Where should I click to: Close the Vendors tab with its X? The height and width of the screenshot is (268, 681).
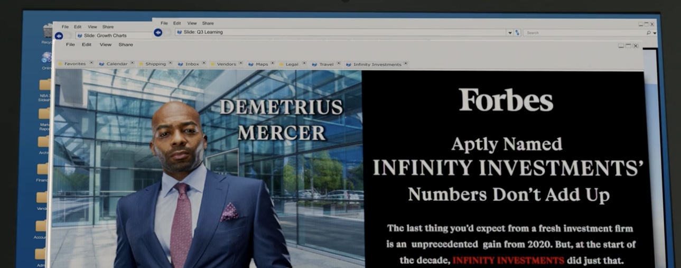click(240, 63)
